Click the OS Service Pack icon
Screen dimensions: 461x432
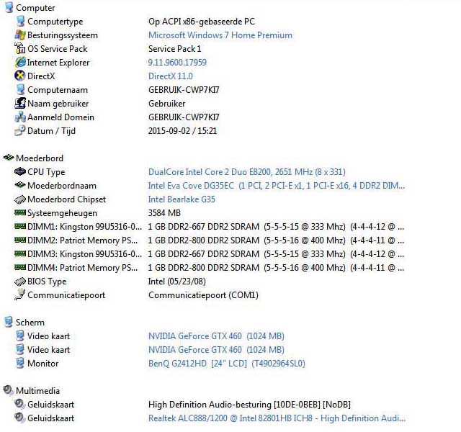20,49
